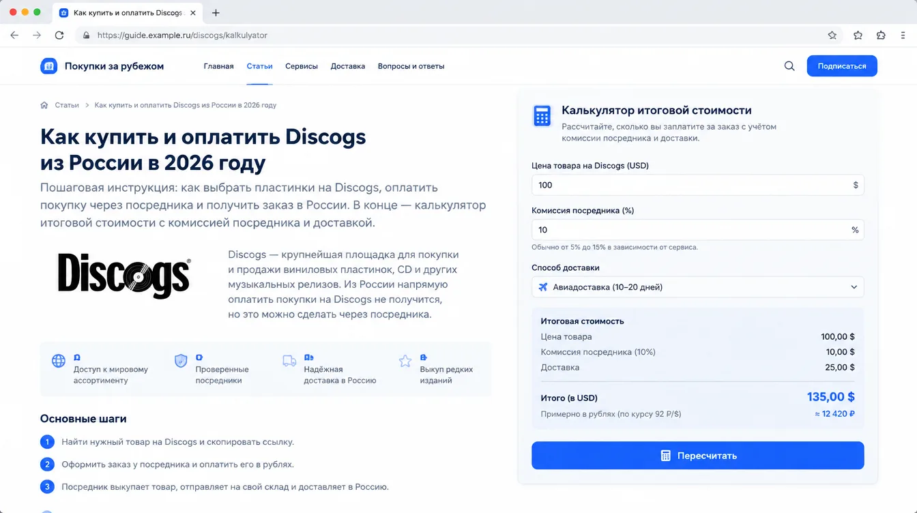Click the star icon by Выкуп редких изданий
Image resolution: width=917 pixels, height=513 pixels.
pos(405,361)
